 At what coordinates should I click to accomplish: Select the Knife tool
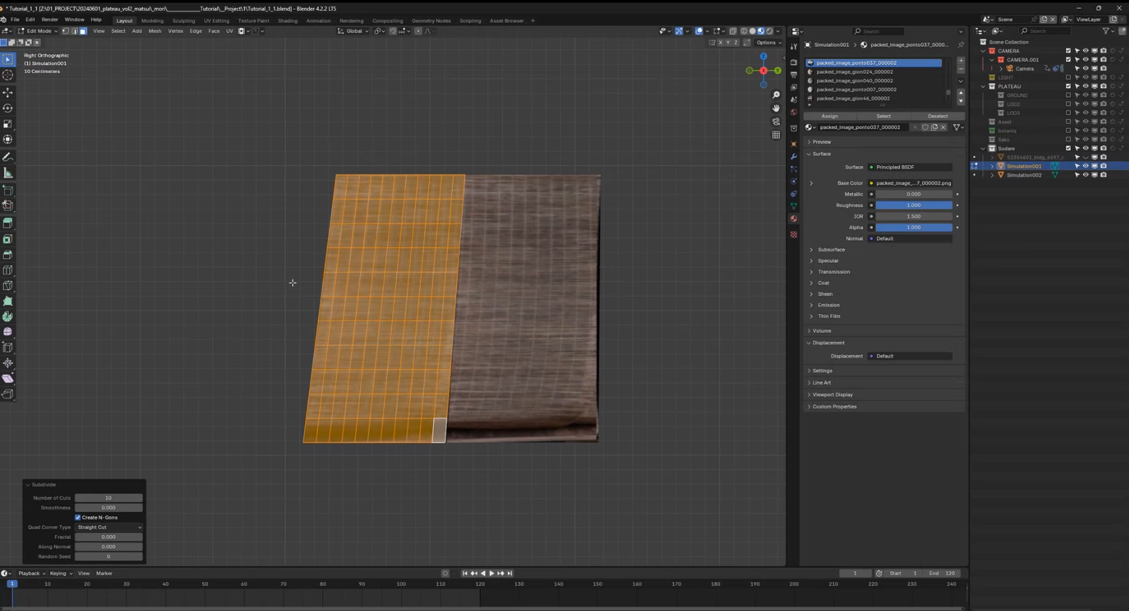tap(8, 285)
